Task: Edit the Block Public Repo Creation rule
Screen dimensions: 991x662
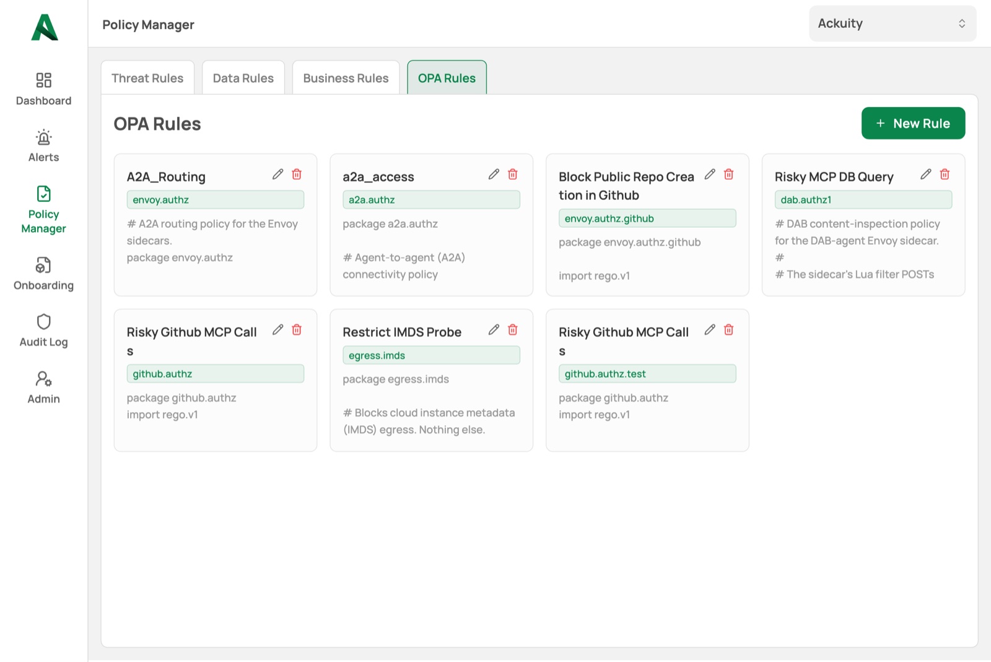Action: [x=710, y=174]
